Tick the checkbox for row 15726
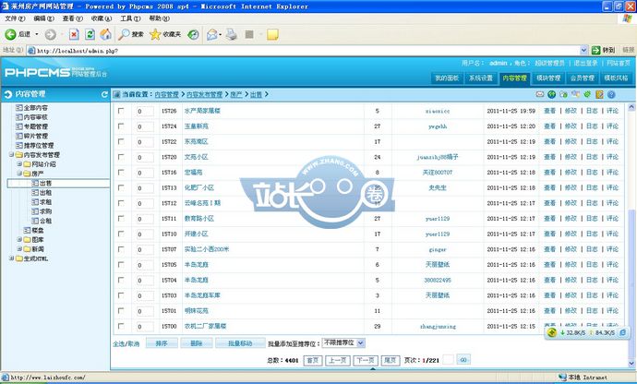 point(121,111)
